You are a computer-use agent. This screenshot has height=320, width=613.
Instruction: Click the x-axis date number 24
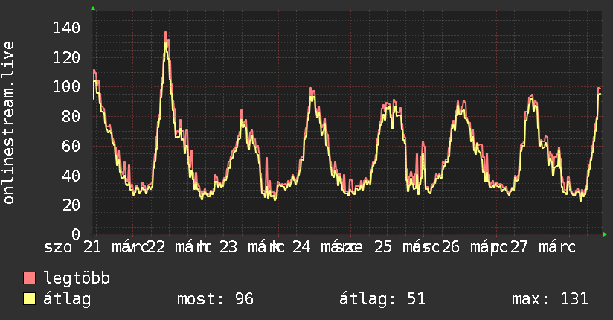pyautogui.click(x=301, y=247)
